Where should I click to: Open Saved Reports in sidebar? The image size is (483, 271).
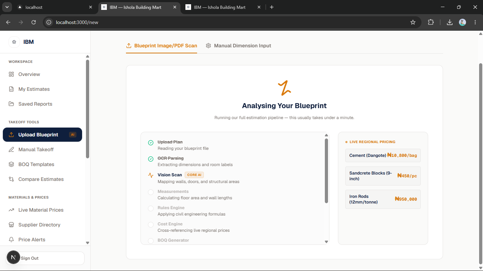point(42,104)
